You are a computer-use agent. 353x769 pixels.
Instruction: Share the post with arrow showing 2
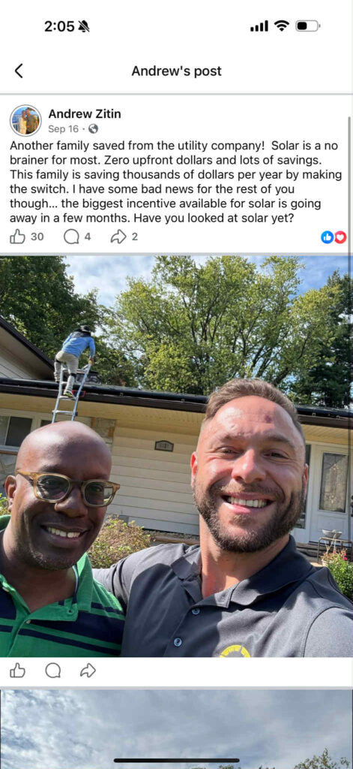click(124, 237)
